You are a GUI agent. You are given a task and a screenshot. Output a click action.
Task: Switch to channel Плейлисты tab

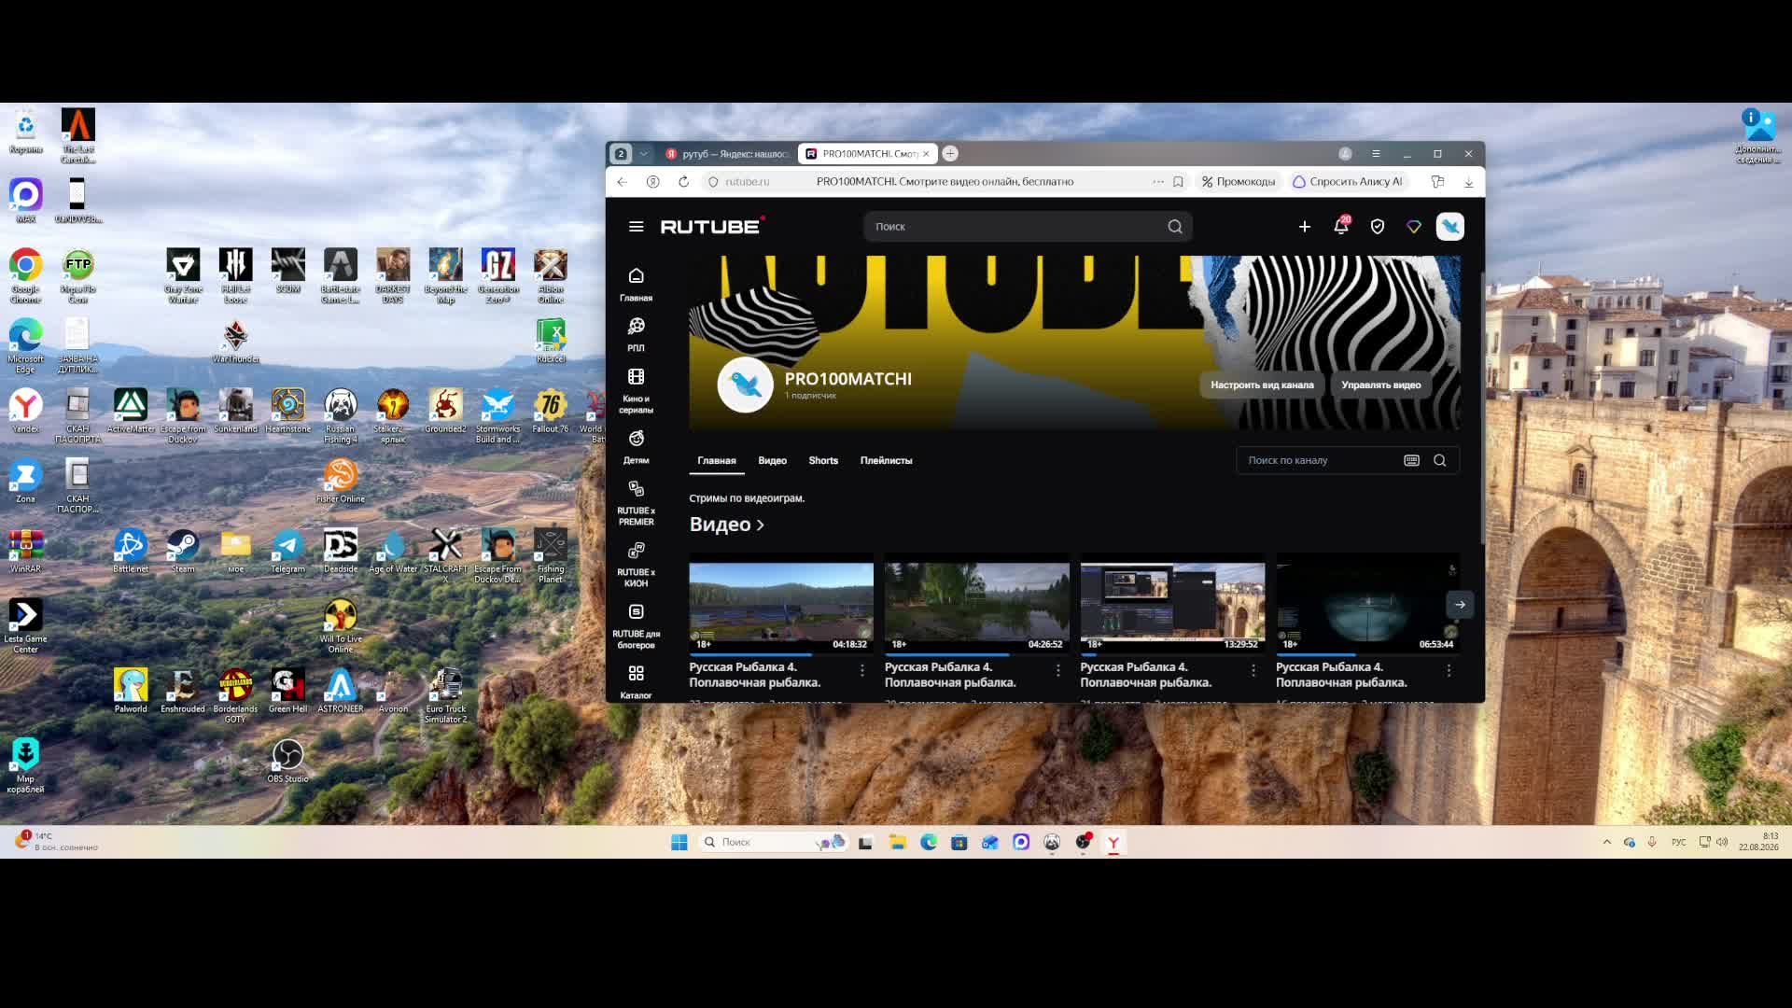point(887,461)
